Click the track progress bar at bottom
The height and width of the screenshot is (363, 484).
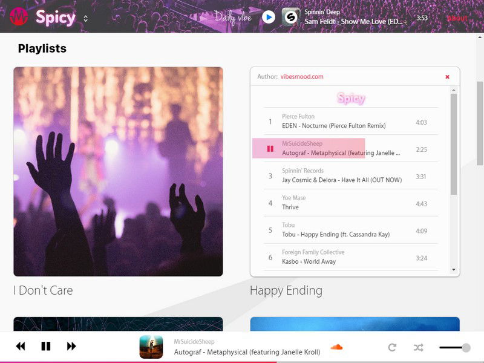242,362
